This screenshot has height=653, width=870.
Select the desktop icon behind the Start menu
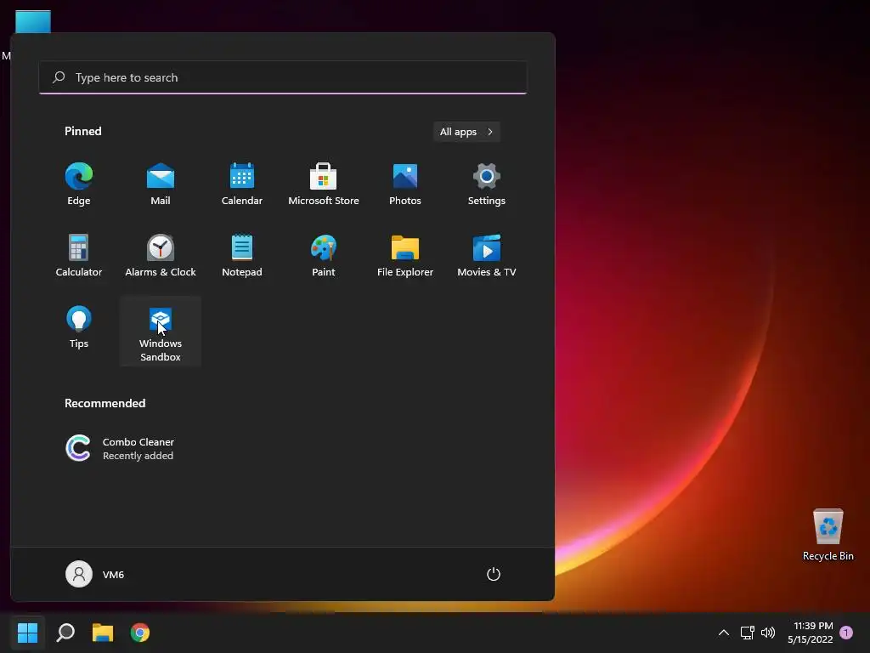point(33,21)
